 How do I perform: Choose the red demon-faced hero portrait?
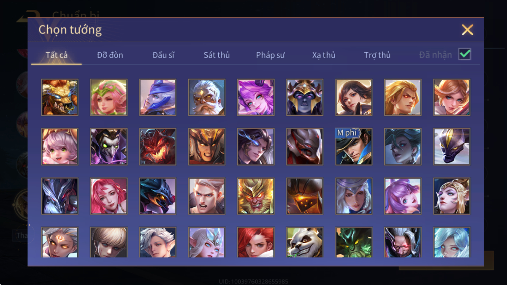coord(158,147)
